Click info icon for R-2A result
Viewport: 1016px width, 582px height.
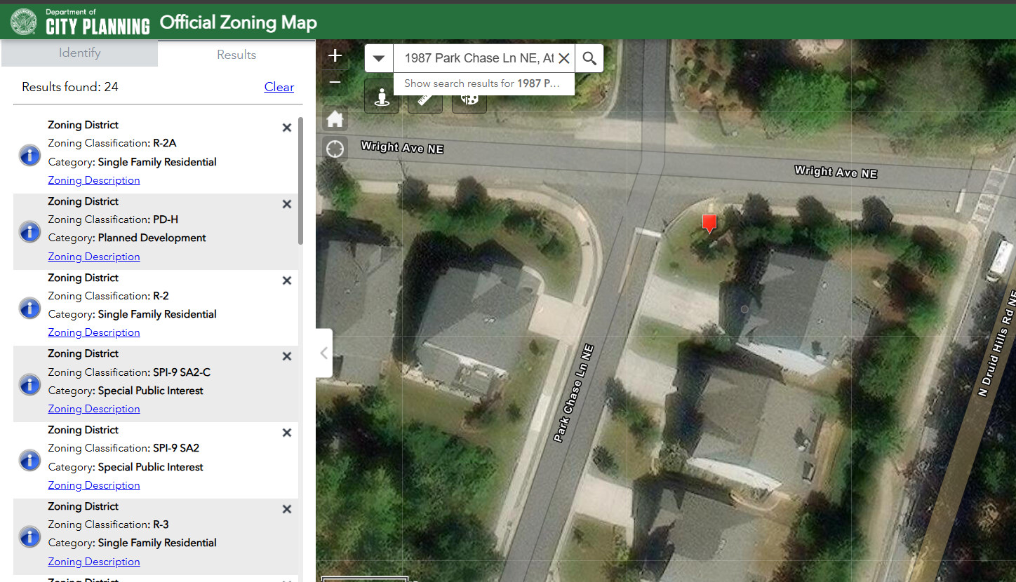coord(29,155)
